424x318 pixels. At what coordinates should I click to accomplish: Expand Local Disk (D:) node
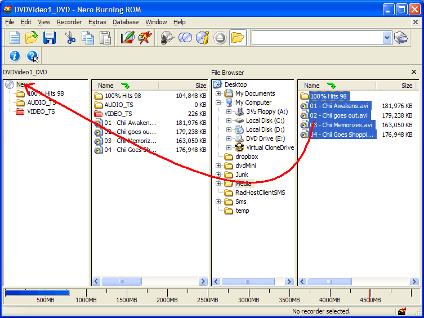pos(229,129)
